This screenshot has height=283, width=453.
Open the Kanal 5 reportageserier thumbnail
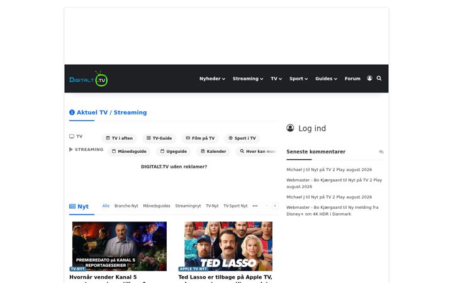120,247
